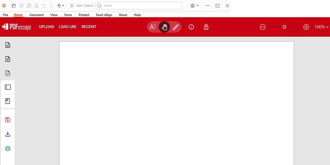This screenshot has width=330, height=165.
Task: Click the red Save icon in sidebar
Action: [8, 120]
